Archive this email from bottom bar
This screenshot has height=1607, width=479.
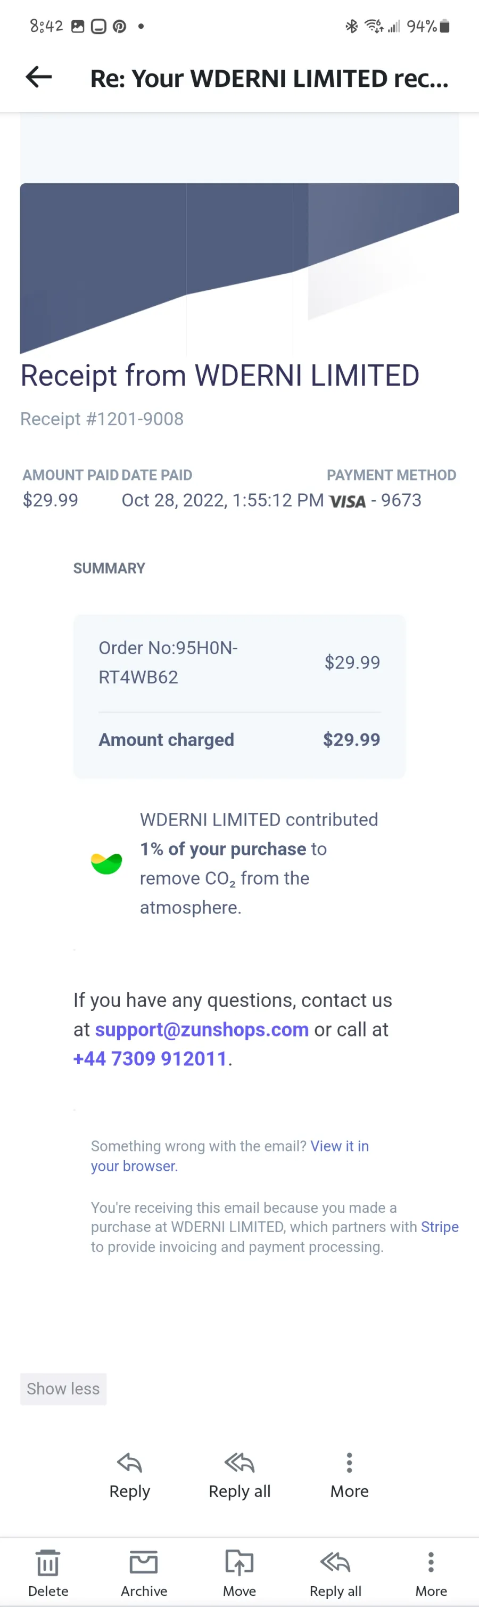coord(144,1563)
